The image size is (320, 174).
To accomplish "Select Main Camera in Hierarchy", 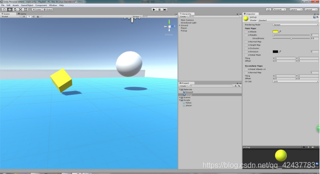I will pos(187,20).
